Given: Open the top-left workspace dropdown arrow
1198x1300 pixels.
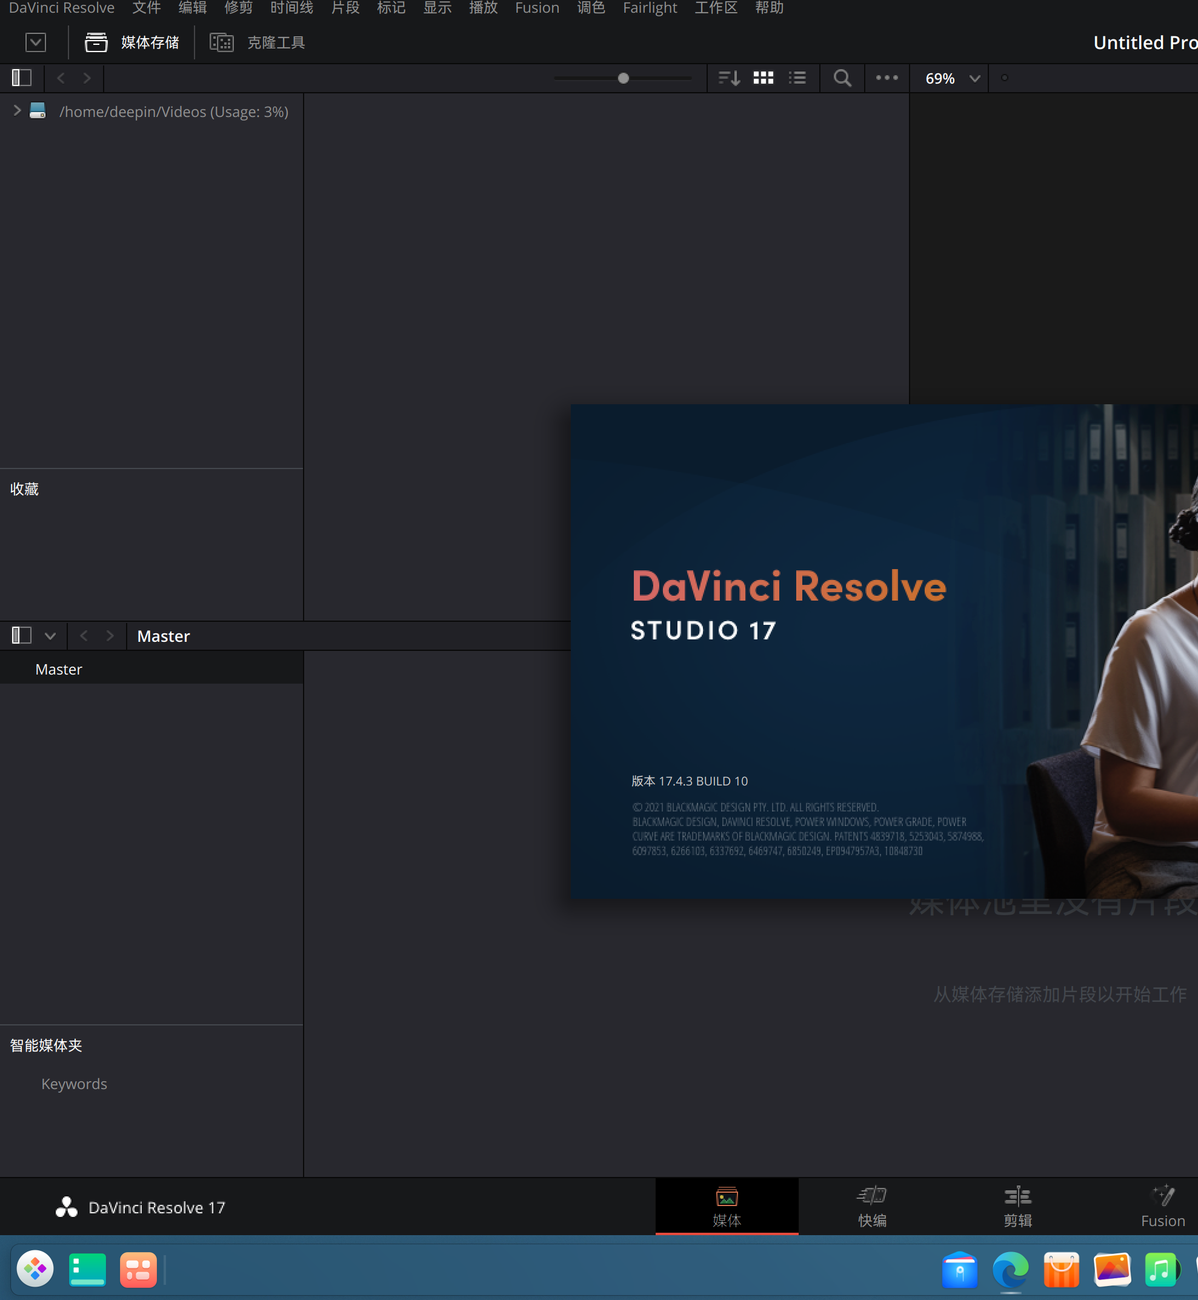Looking at the screenshot, I should coord(36,43).
